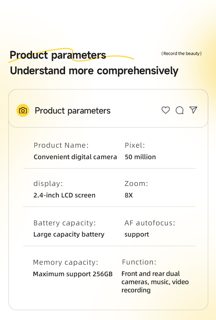Click the yellow camera icon
This screenshot has height=320, width=216.
23,110
